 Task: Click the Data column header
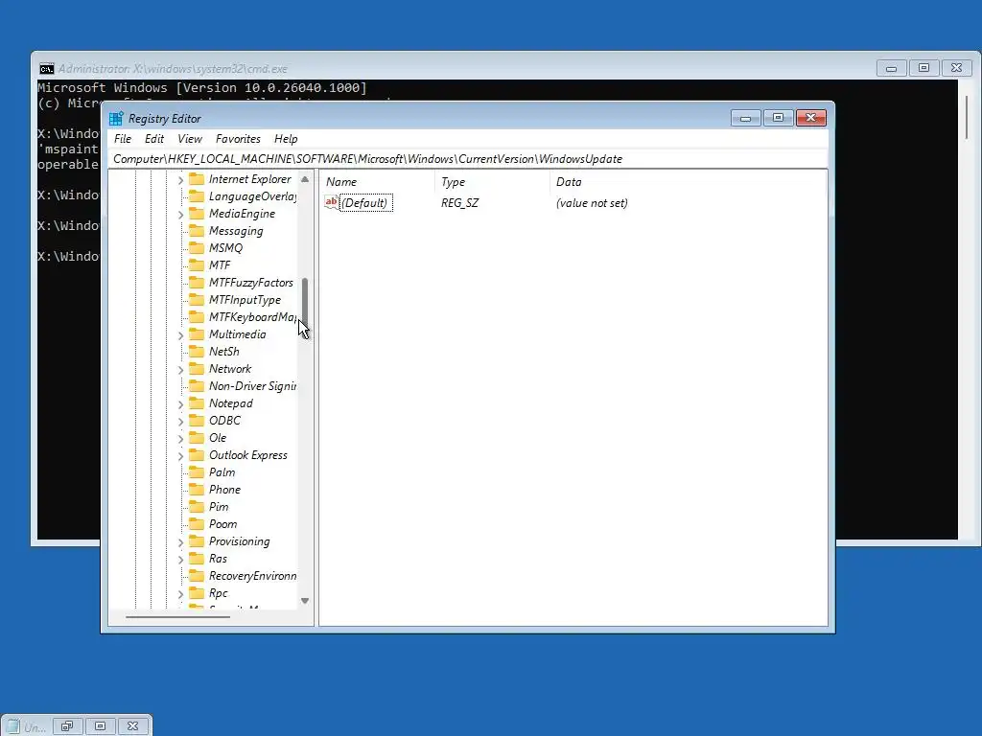click(x=688, y=182)
